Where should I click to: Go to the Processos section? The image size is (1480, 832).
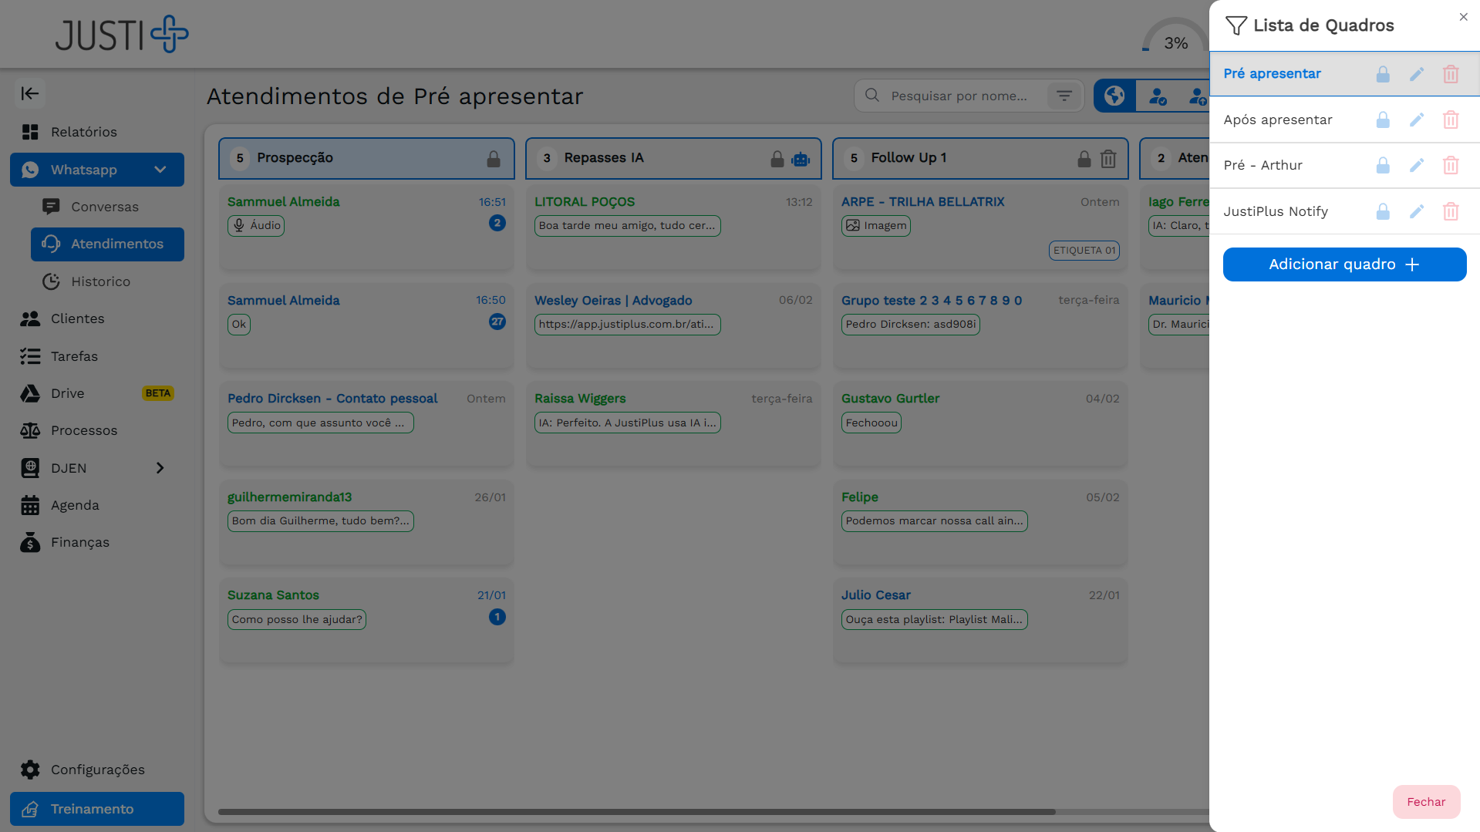click(84, 430)
